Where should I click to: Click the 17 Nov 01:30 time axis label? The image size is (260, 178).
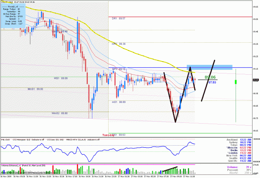coord(124,176)
